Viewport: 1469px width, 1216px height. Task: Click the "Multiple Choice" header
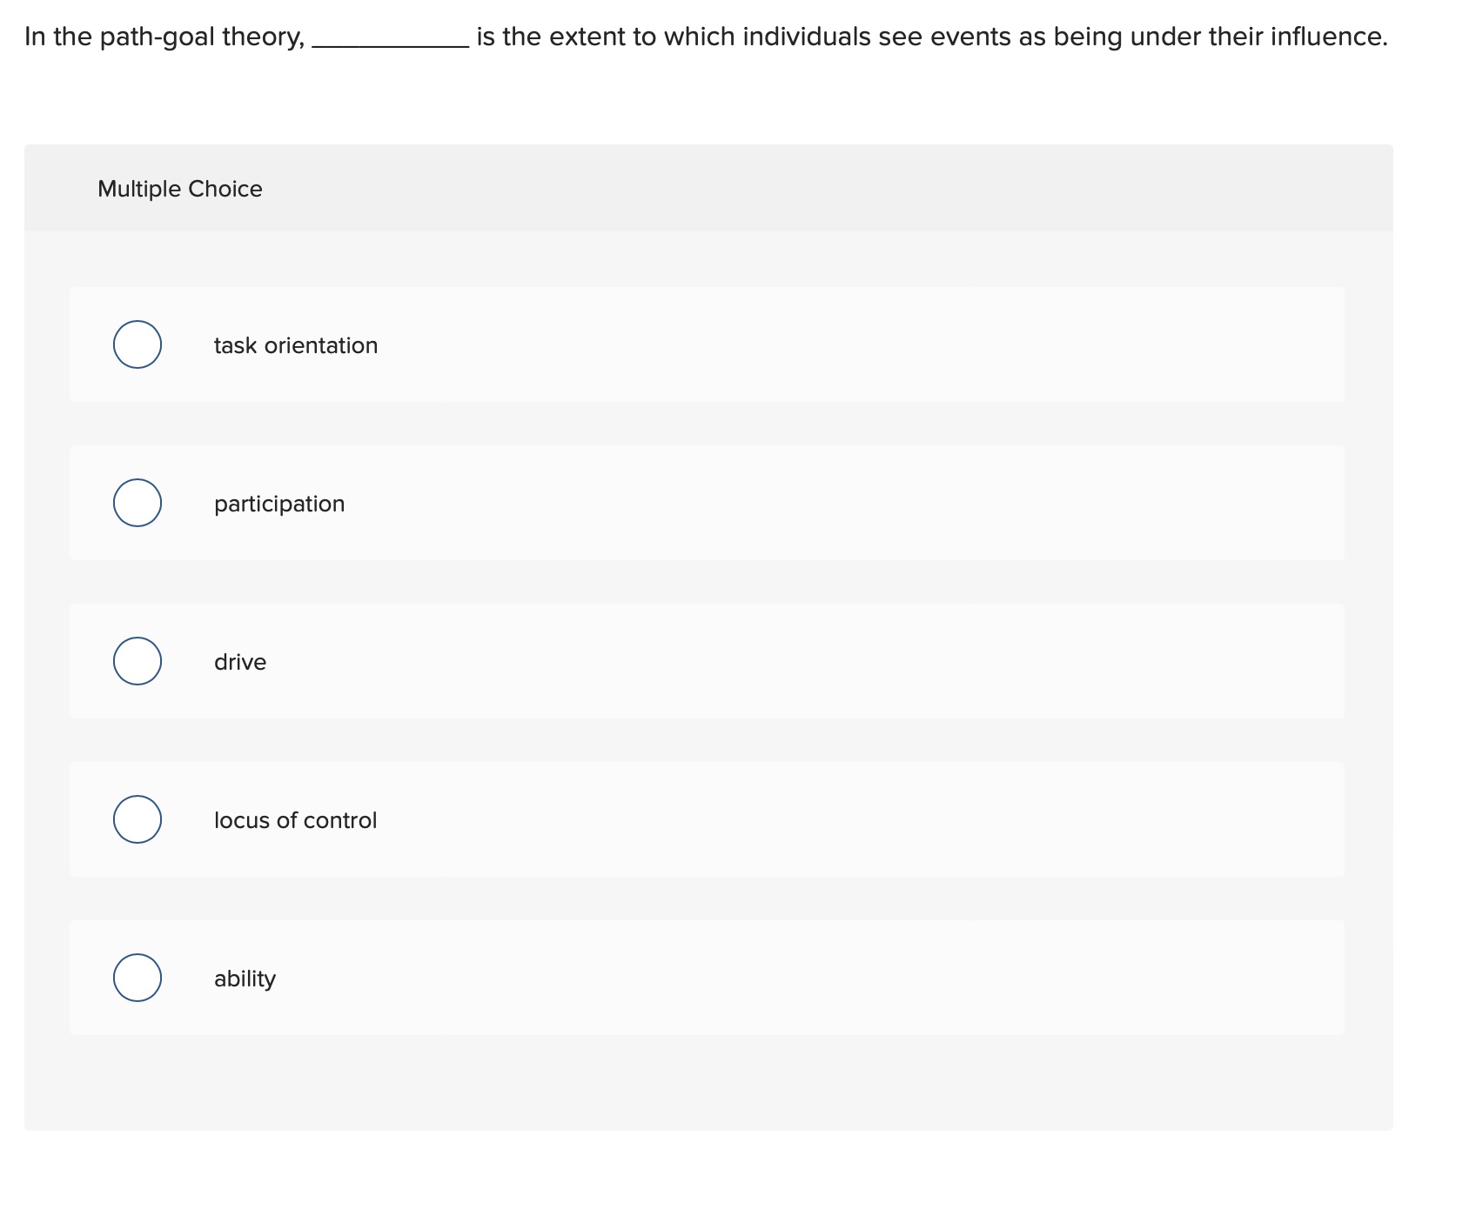(179, 188)
